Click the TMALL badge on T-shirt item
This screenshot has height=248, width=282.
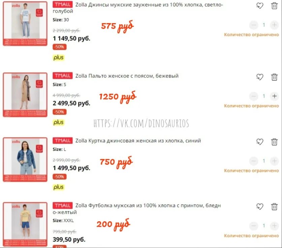[63, 205]
